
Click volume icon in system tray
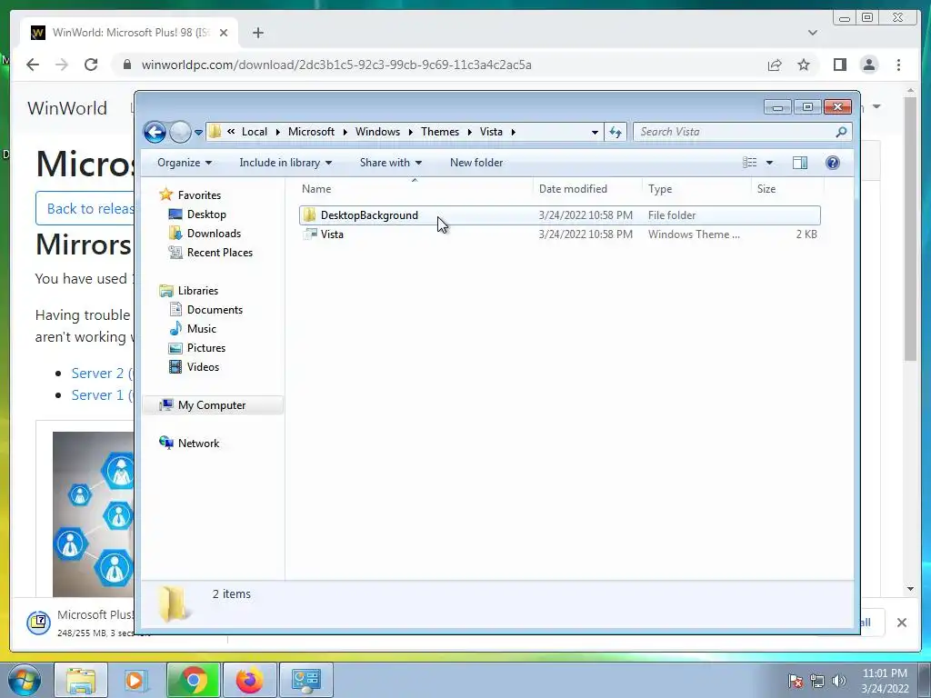click(839, 681)
